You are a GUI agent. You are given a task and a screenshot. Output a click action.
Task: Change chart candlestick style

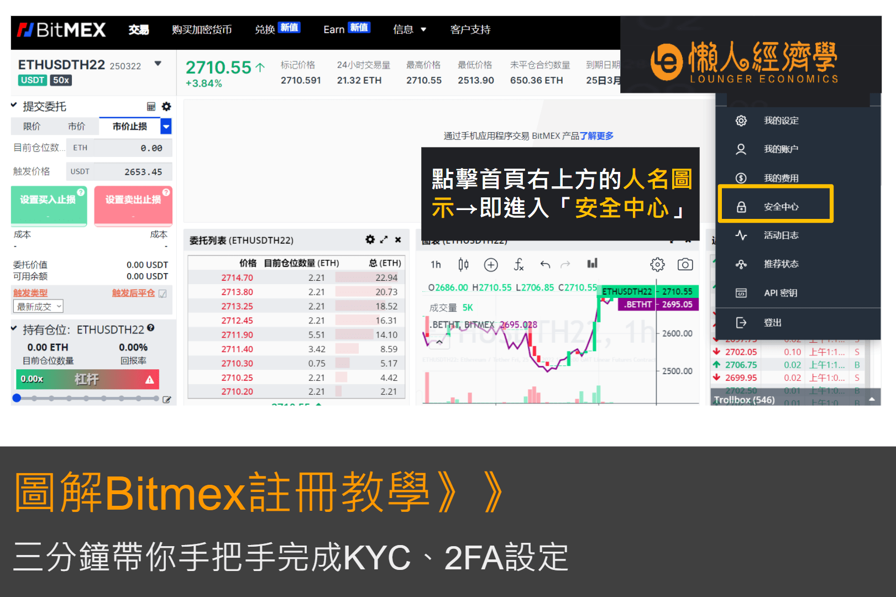tap(463, 265)
